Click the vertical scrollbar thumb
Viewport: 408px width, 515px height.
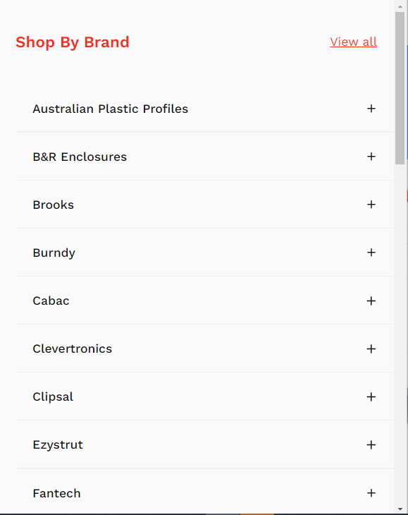pos(400,88)
